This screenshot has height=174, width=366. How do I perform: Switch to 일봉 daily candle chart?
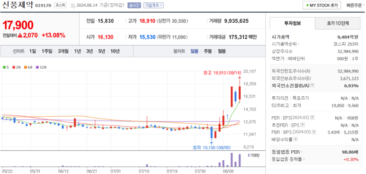click(194, 51)
